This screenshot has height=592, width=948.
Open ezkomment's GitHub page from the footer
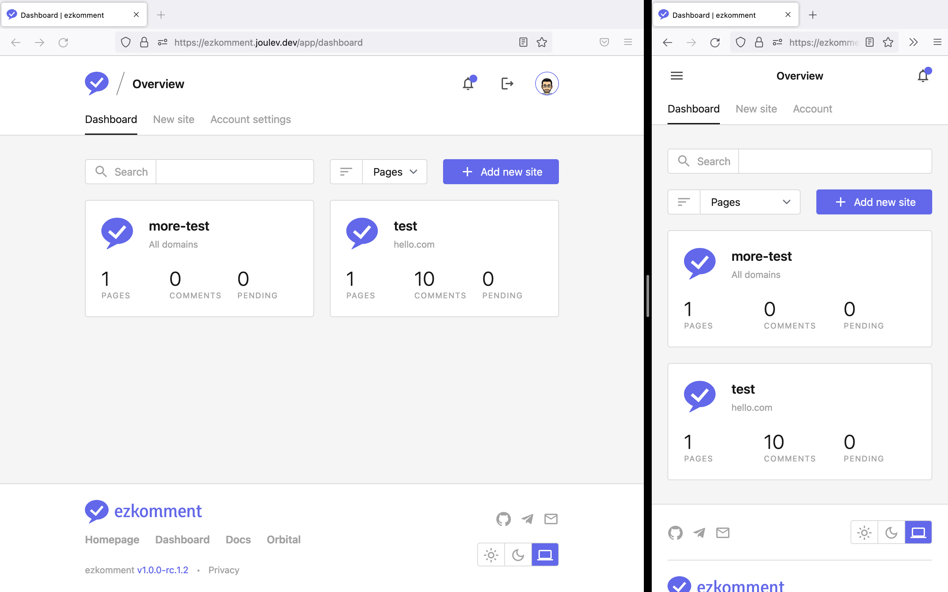[x=503, y=519]
